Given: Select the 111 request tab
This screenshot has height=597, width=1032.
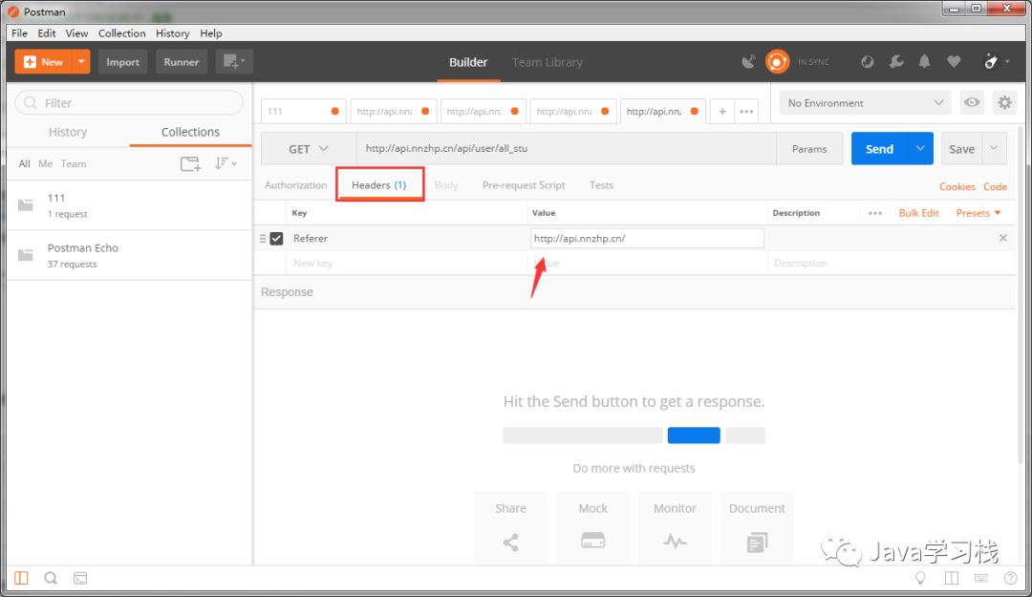Looking at the screenshot, I should pyautogui.click(x=304, y=111).
